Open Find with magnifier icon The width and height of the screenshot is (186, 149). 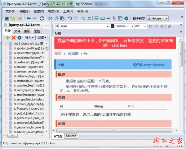point(83,18)
